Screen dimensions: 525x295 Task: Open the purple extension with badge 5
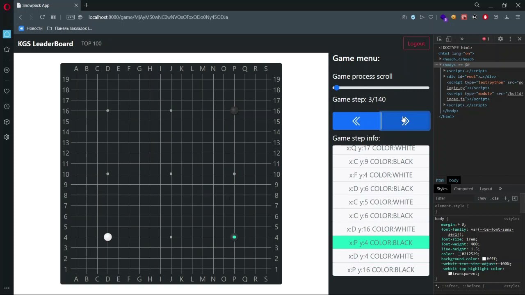(443, 18)
